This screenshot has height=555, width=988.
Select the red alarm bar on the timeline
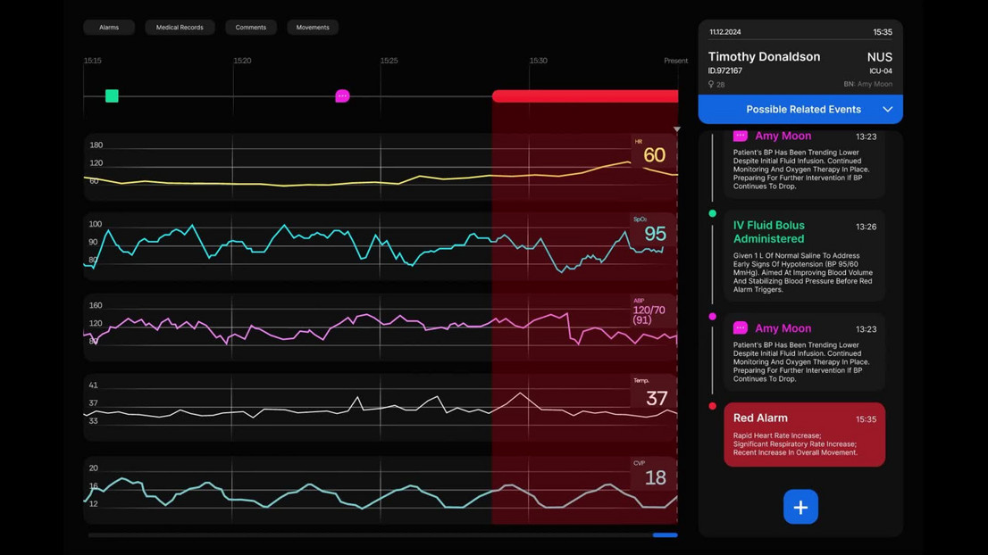pyautogui.click(x=585, y=95)
